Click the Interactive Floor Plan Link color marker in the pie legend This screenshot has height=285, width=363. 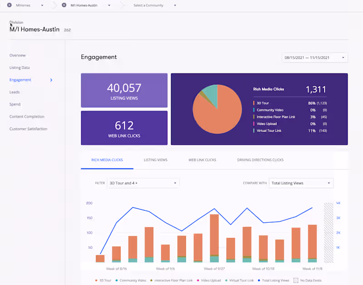coord(254,117)
